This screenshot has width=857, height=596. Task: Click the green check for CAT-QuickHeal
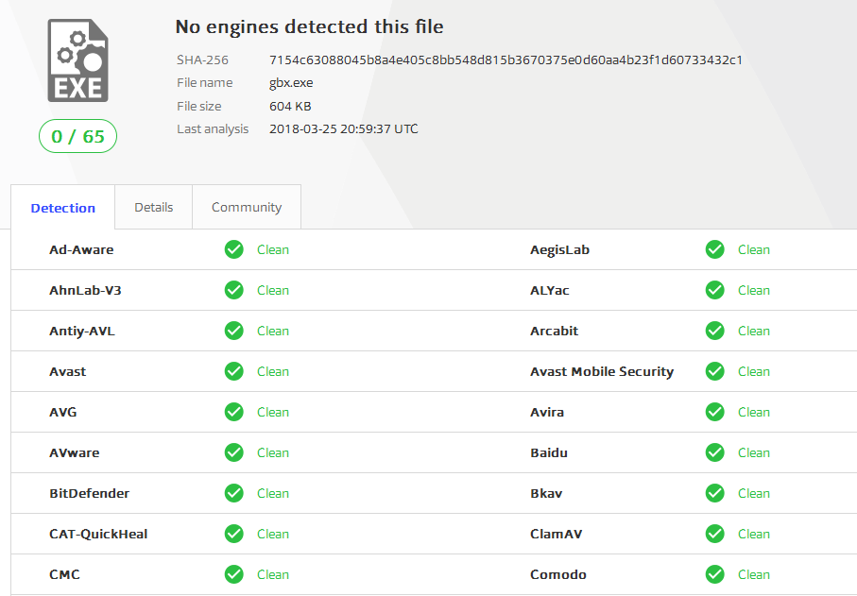tap(234, 534)
